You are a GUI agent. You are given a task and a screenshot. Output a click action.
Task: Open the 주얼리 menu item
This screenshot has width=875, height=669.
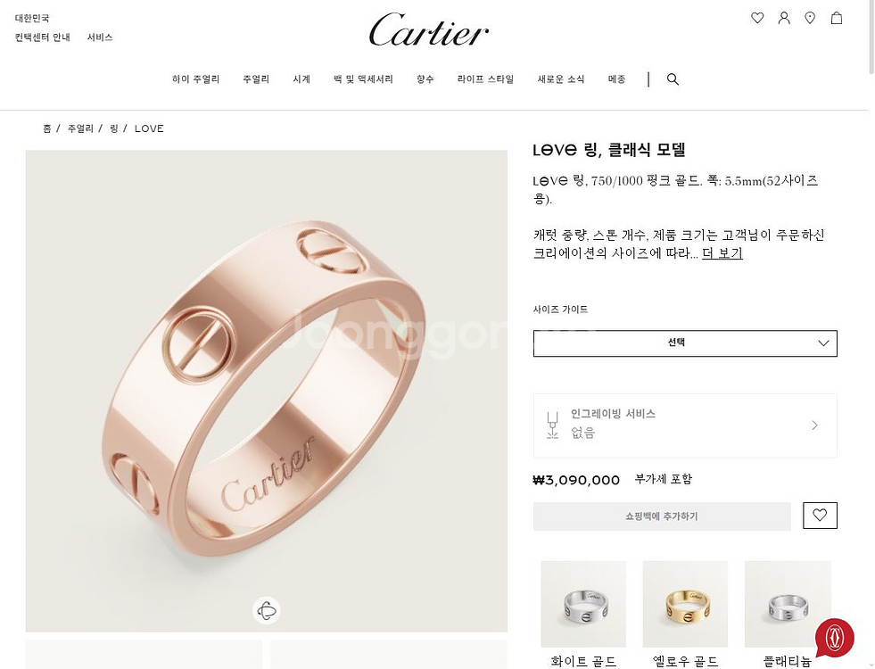(x=256, y=79)
